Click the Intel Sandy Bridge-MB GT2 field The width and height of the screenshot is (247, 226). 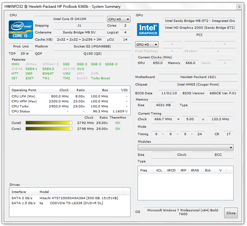click(199, 21)
